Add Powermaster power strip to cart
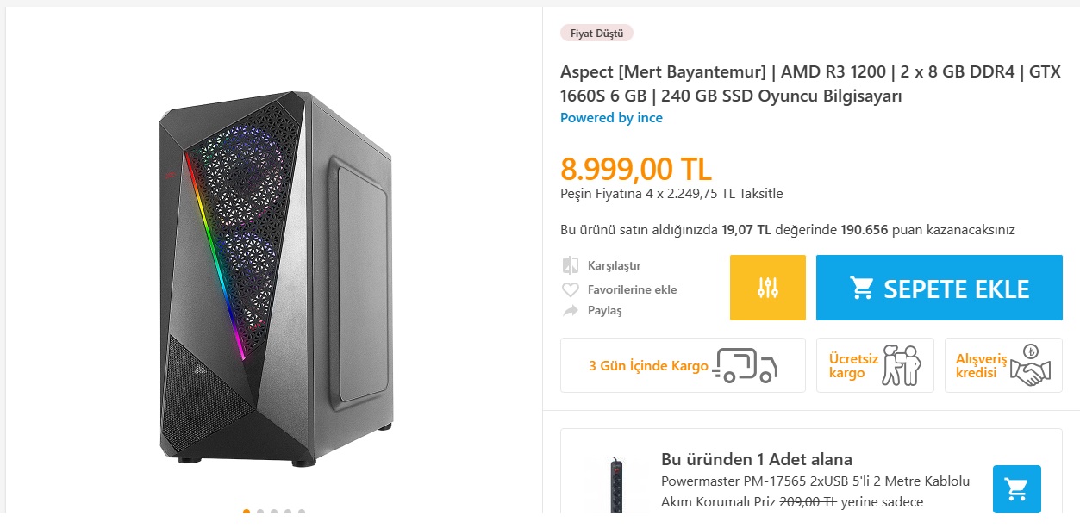The width and height of the screenshot is (1080, 528). 1016,489
